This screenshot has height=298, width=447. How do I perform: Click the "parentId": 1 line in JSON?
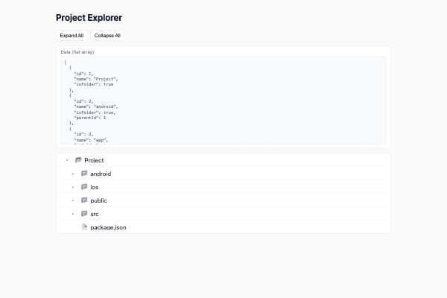(90, 118)
